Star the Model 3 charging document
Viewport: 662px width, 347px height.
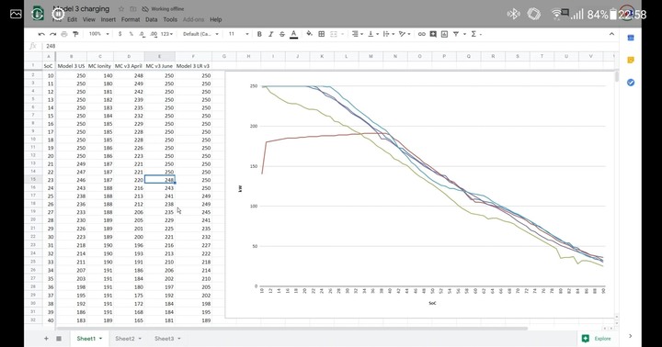pos(121,9)
